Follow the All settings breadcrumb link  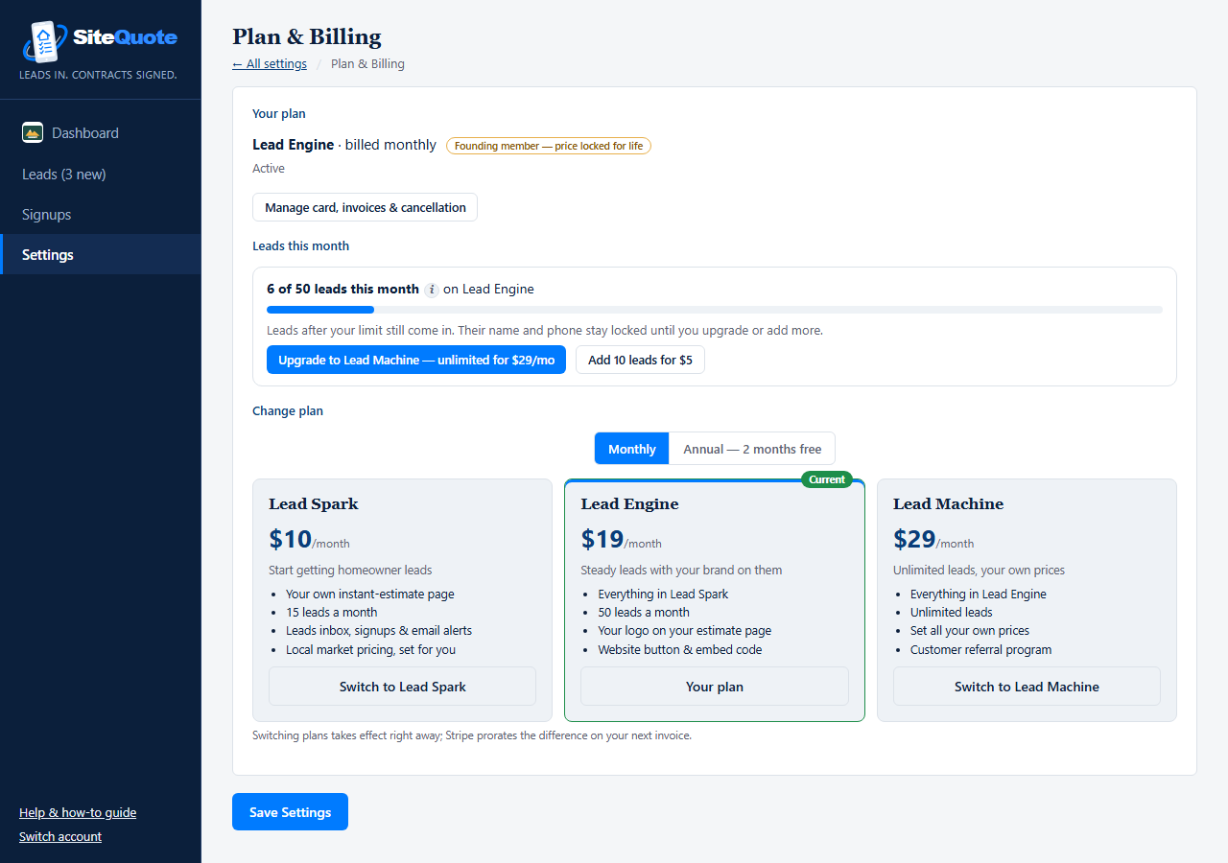point(270,64)
